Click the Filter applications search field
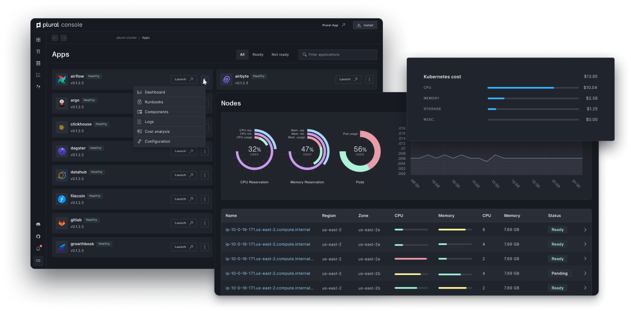This screenshot has width=631, height=311. [x=338, y=55]
